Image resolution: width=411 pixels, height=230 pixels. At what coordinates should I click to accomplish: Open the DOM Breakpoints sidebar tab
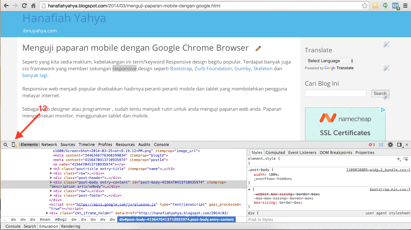pos(336,153)
